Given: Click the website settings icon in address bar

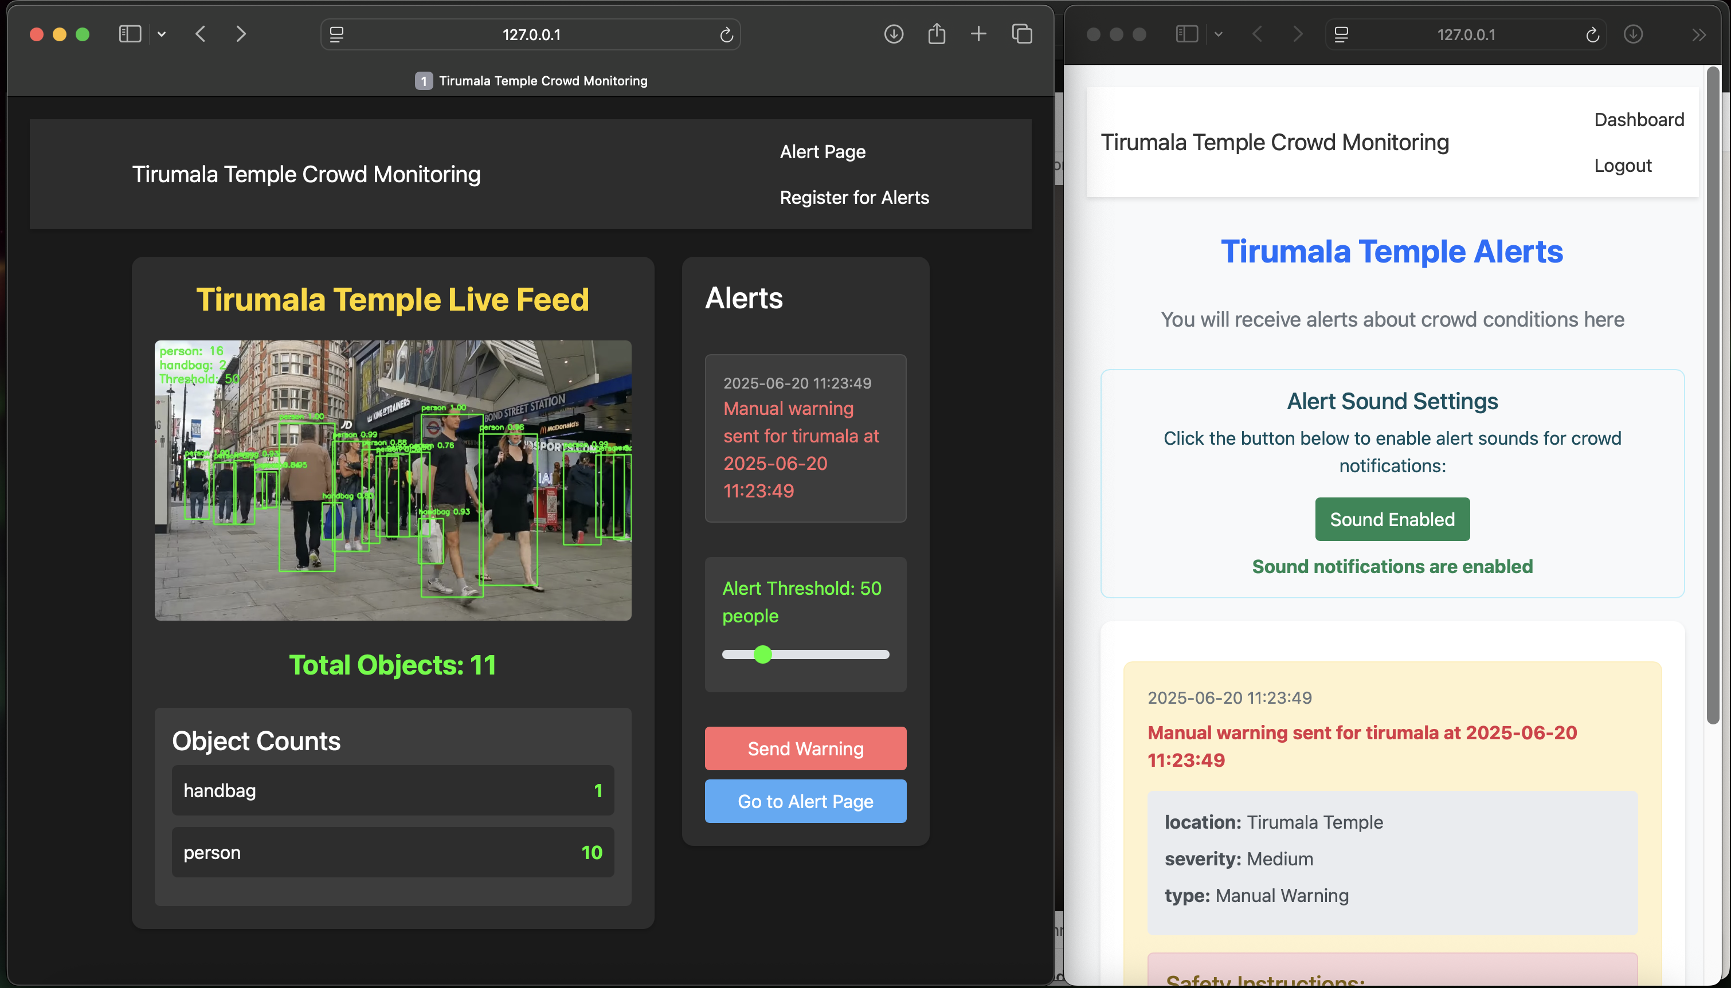Looking at the screenshot, I should (336, 34).
